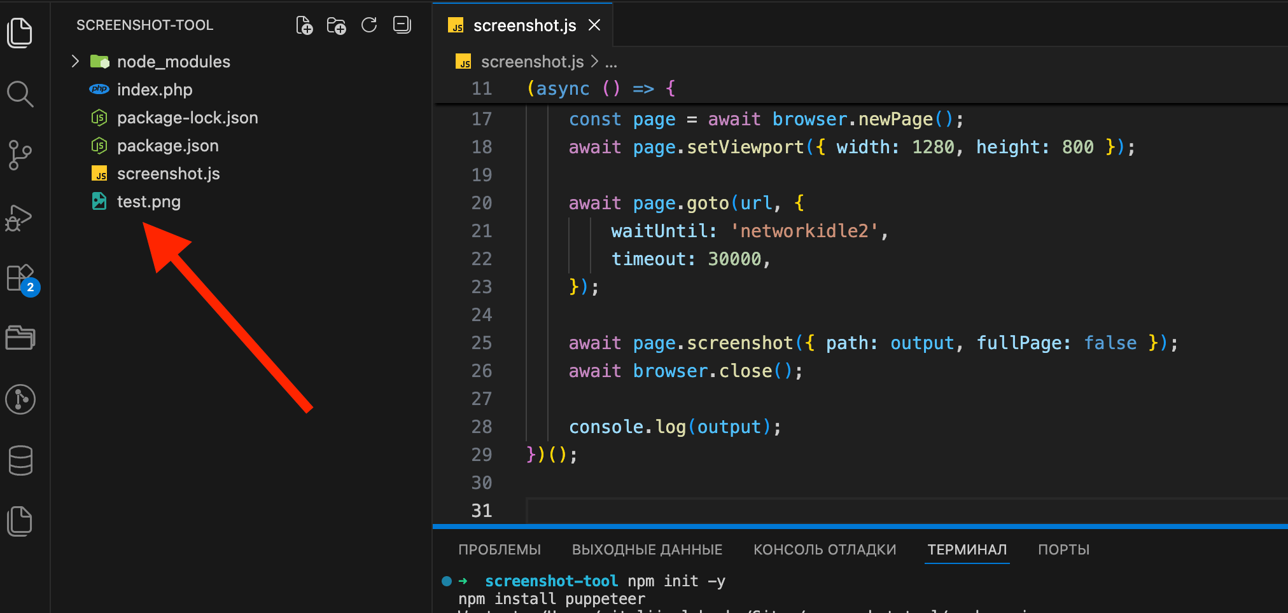Open the package.json file
This screenshot has height=613, width=1288.
point(167,145)
